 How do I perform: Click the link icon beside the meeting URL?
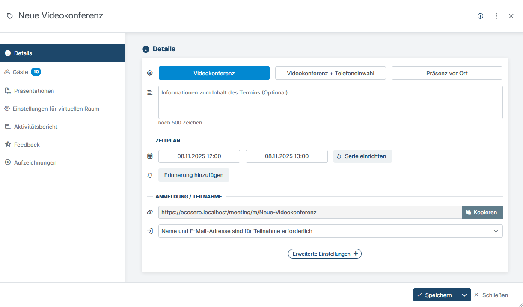pos(150,212)
